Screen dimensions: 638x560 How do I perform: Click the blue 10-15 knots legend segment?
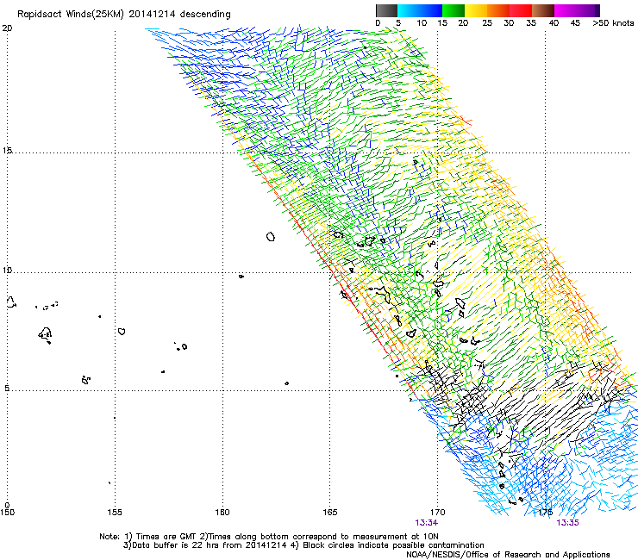click(431, 10)
